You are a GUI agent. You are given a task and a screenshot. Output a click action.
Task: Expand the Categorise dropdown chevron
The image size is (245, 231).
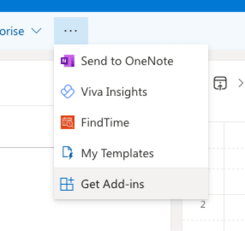click(36, 31)
